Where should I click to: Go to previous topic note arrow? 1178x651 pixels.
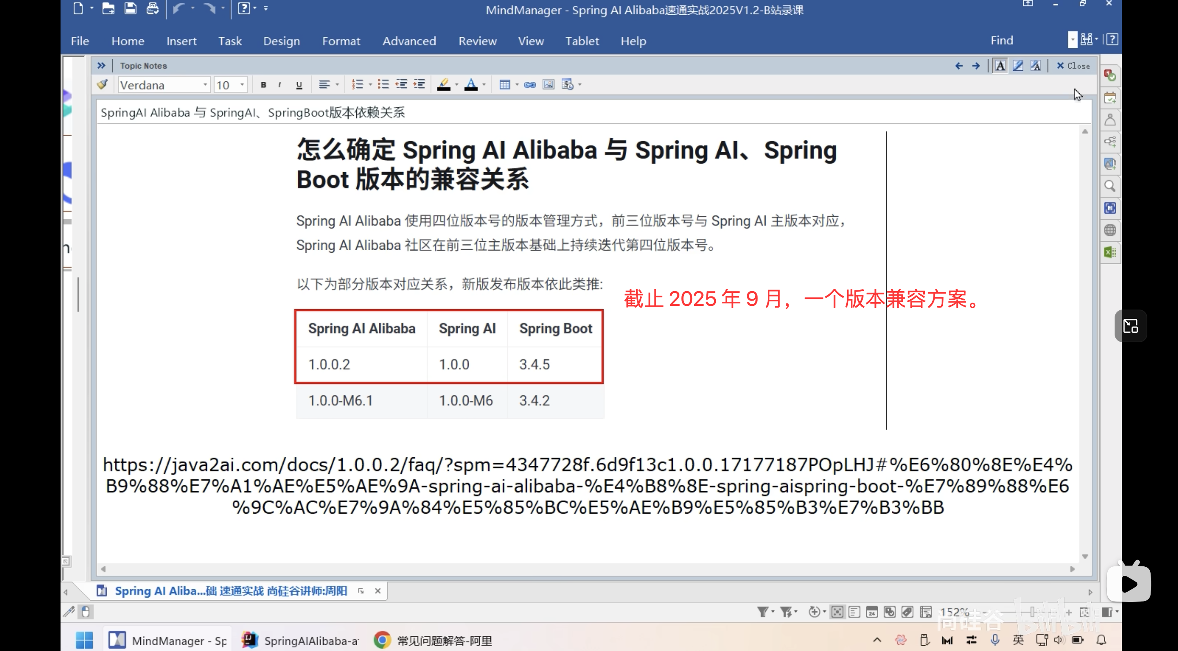click(x=958, y=66)
